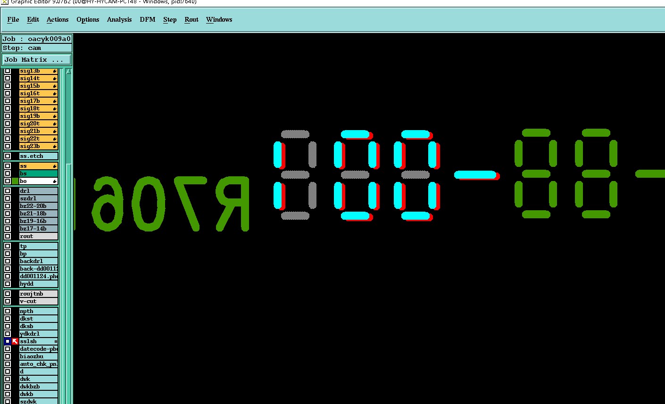Select the tp layer name
The image size is (665, 404).
39,246
